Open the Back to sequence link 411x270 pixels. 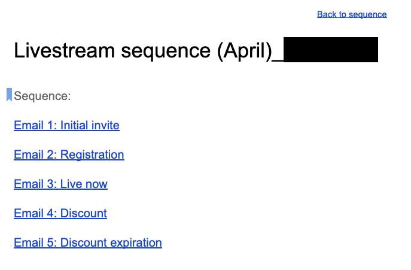[x=352, y=14]
